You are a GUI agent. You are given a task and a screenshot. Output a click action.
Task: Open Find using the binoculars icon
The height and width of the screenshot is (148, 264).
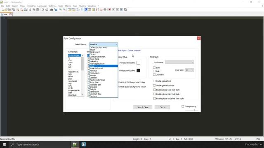tap(52, 9)
